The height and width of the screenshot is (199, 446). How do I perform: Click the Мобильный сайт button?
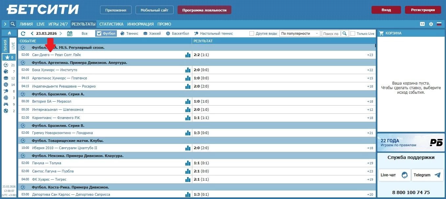[x=155, y=10]
